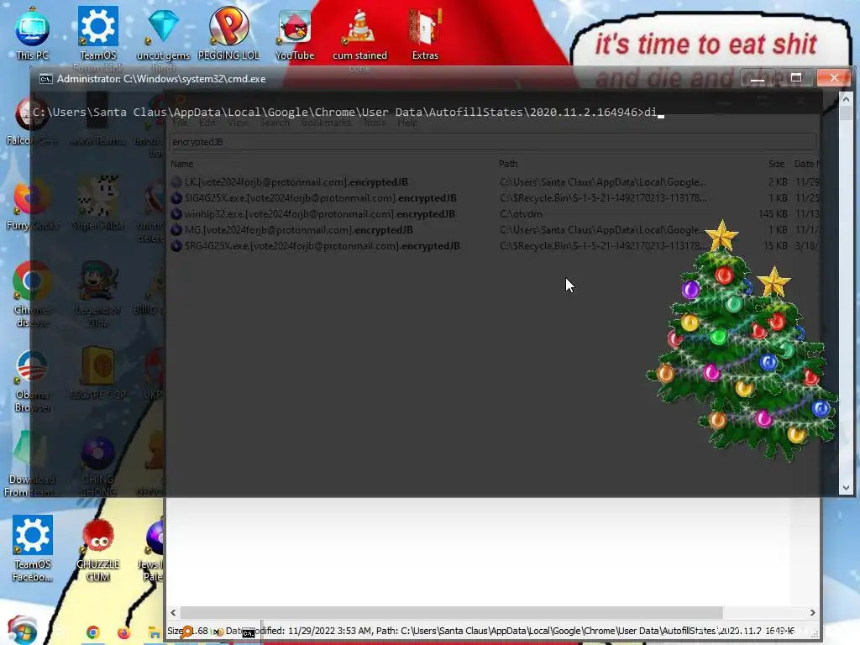Select the winhlp32.exe encryptedJB result

pos(494,214)
